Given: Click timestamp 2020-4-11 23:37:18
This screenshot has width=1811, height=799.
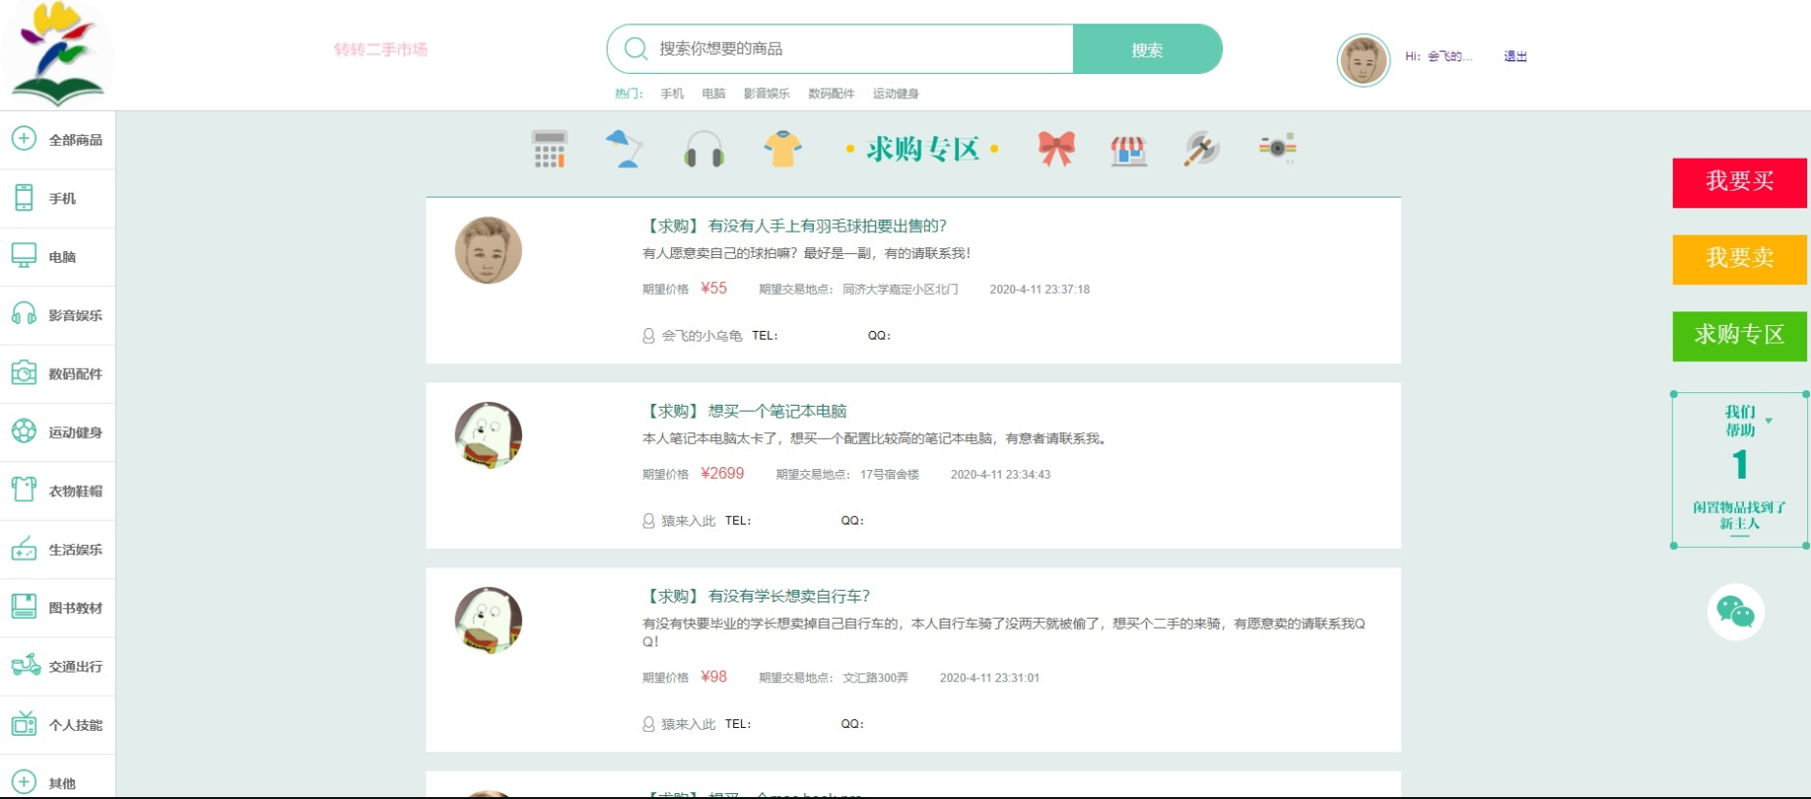Looking at the screenshot, I should (1040, 289).
